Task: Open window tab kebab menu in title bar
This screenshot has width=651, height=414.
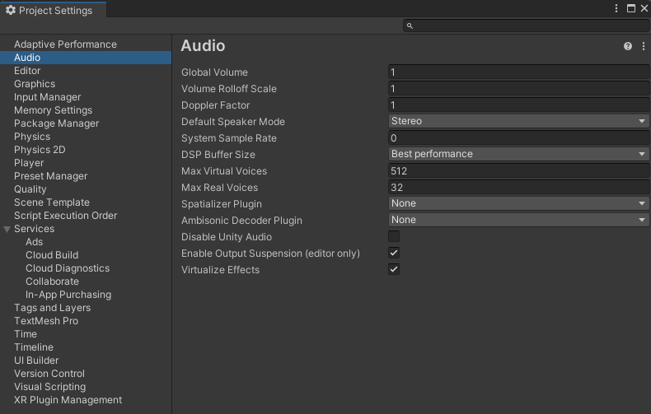Action: pyautogui.click(x=616, y=8)
